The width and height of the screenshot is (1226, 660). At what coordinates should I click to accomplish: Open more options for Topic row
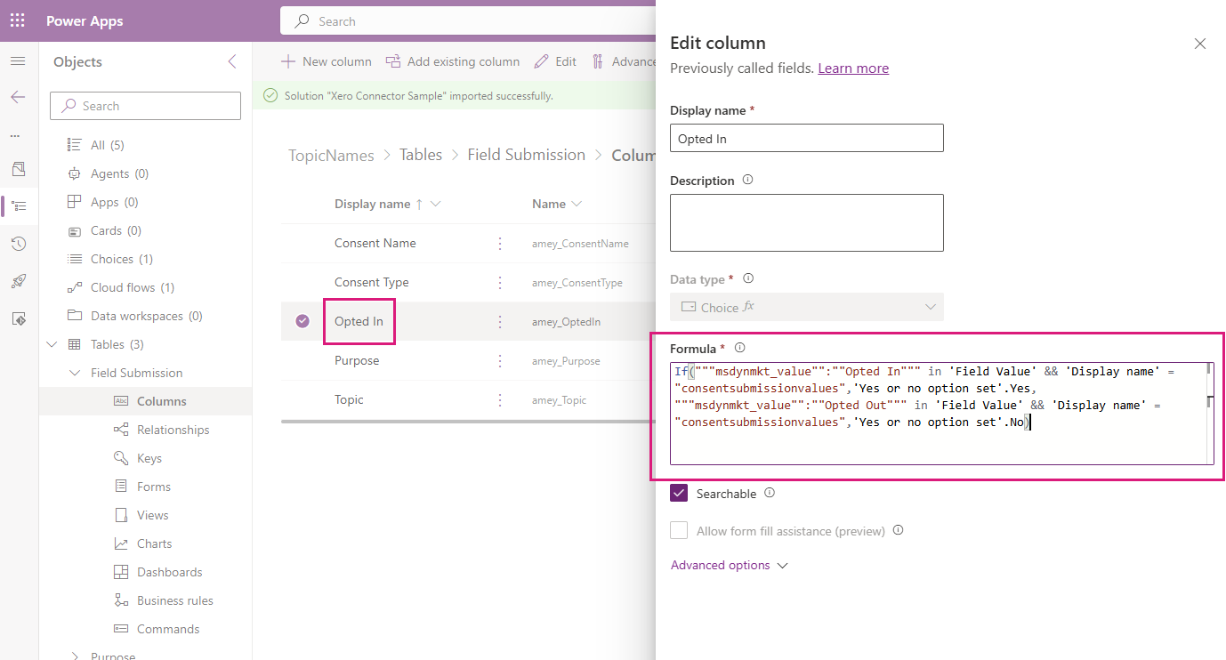pos(500,399)
